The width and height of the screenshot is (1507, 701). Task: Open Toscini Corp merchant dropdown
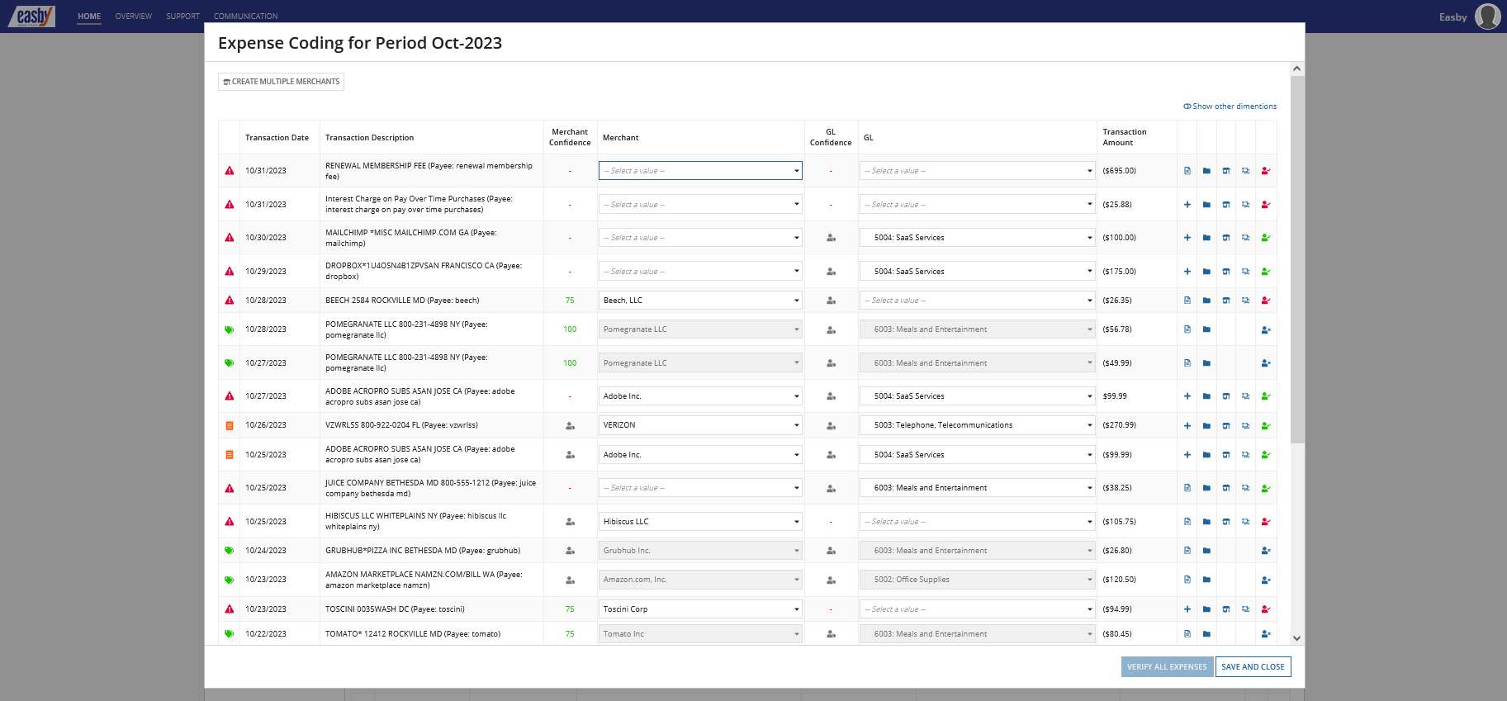[700, 609]
